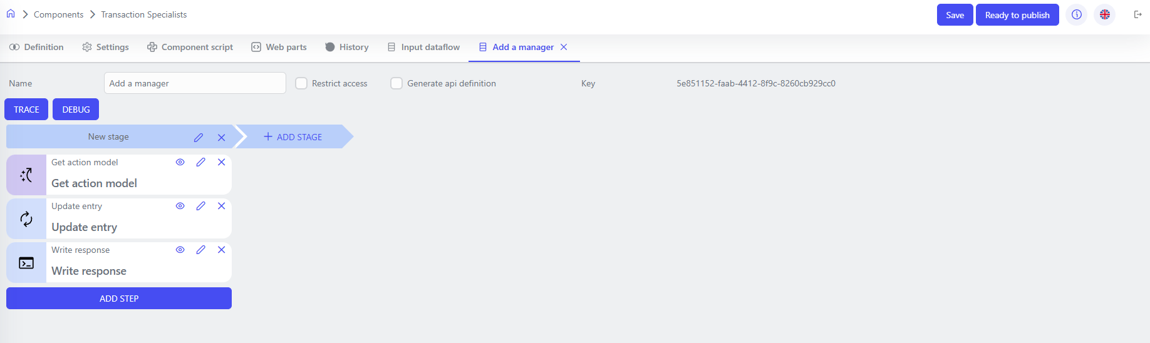The image size is (1150, 343).
Task: Enable the Restrict access checkbox
Action: coord(301,83)
